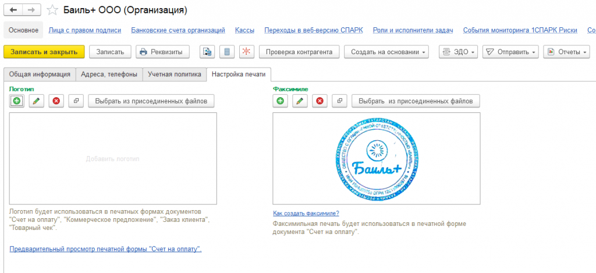Add a facsimile with green plus icon

pos(280,101)
